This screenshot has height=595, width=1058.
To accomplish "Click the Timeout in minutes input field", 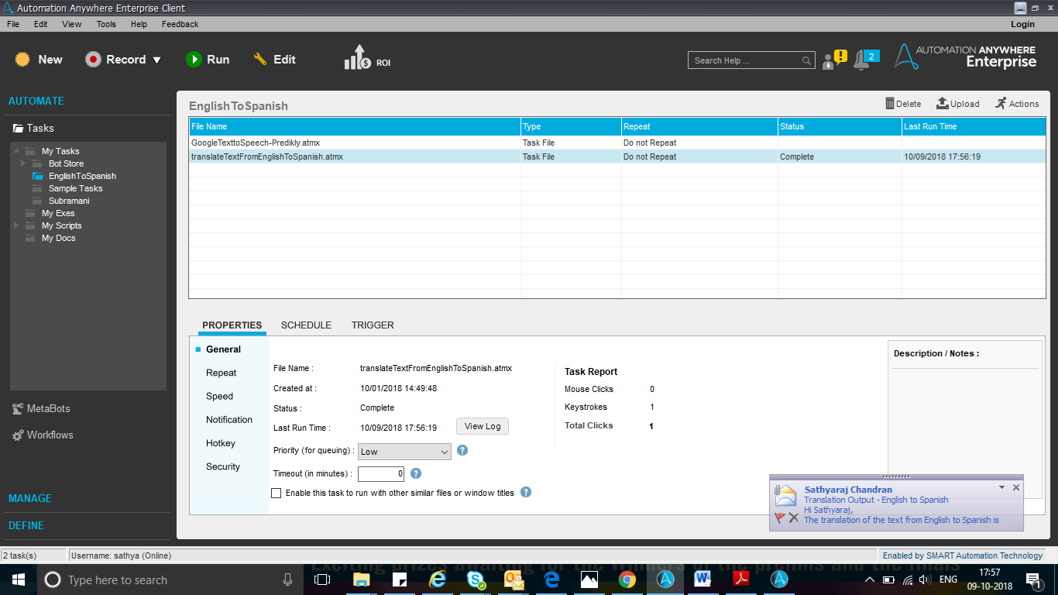I will (x=381, y=473).
